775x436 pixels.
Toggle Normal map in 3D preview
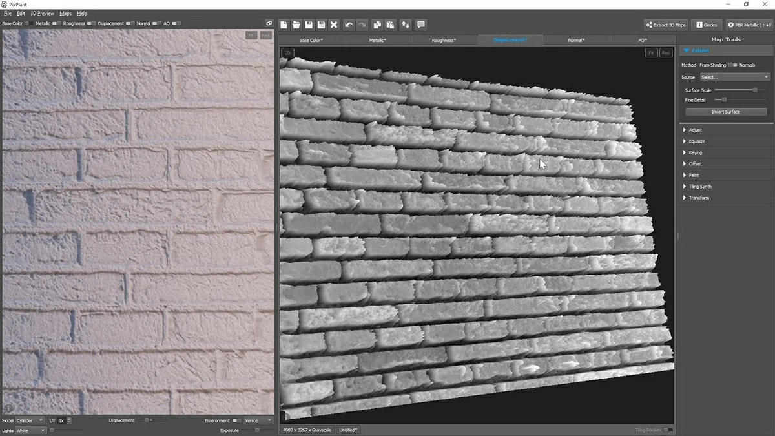(x=156, y=23)
